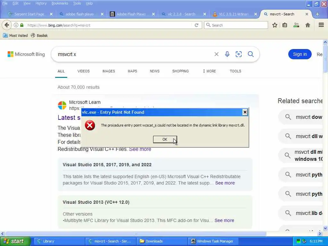The width and height of the screenshot is (328, 246).
Task: Switch to the Serpent Start Page tab
Action: point(29,14)
